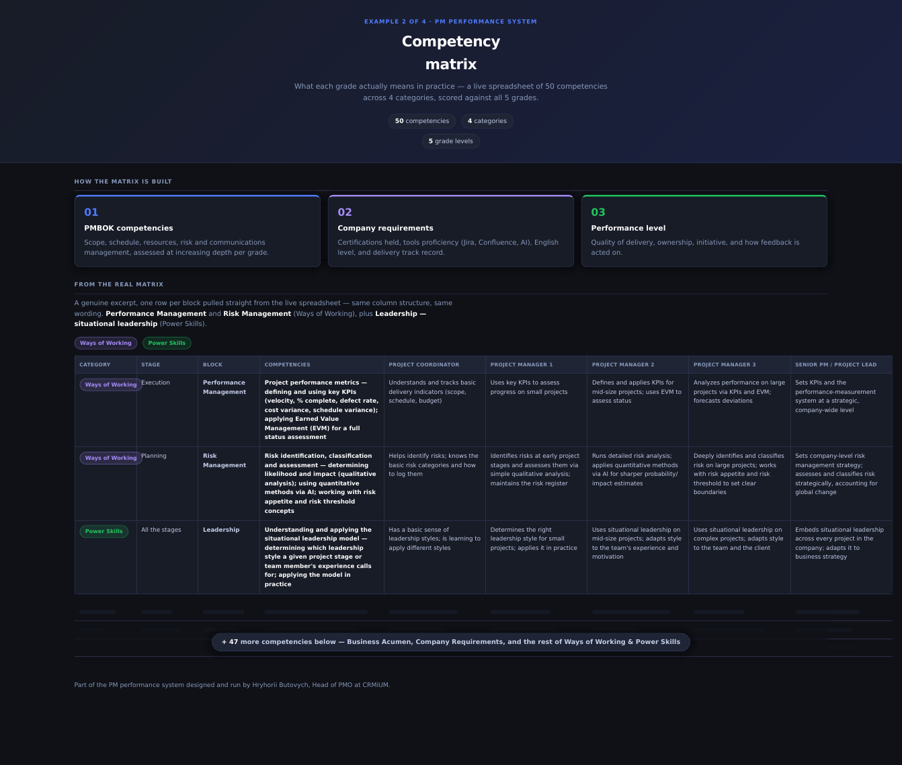Click the 'Project performance metrics' competency cell

[x=322, y=410]
